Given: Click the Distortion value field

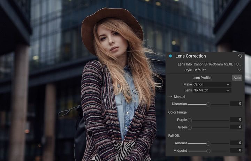Looking at the screenshot, I should click(x=236, y=104).
